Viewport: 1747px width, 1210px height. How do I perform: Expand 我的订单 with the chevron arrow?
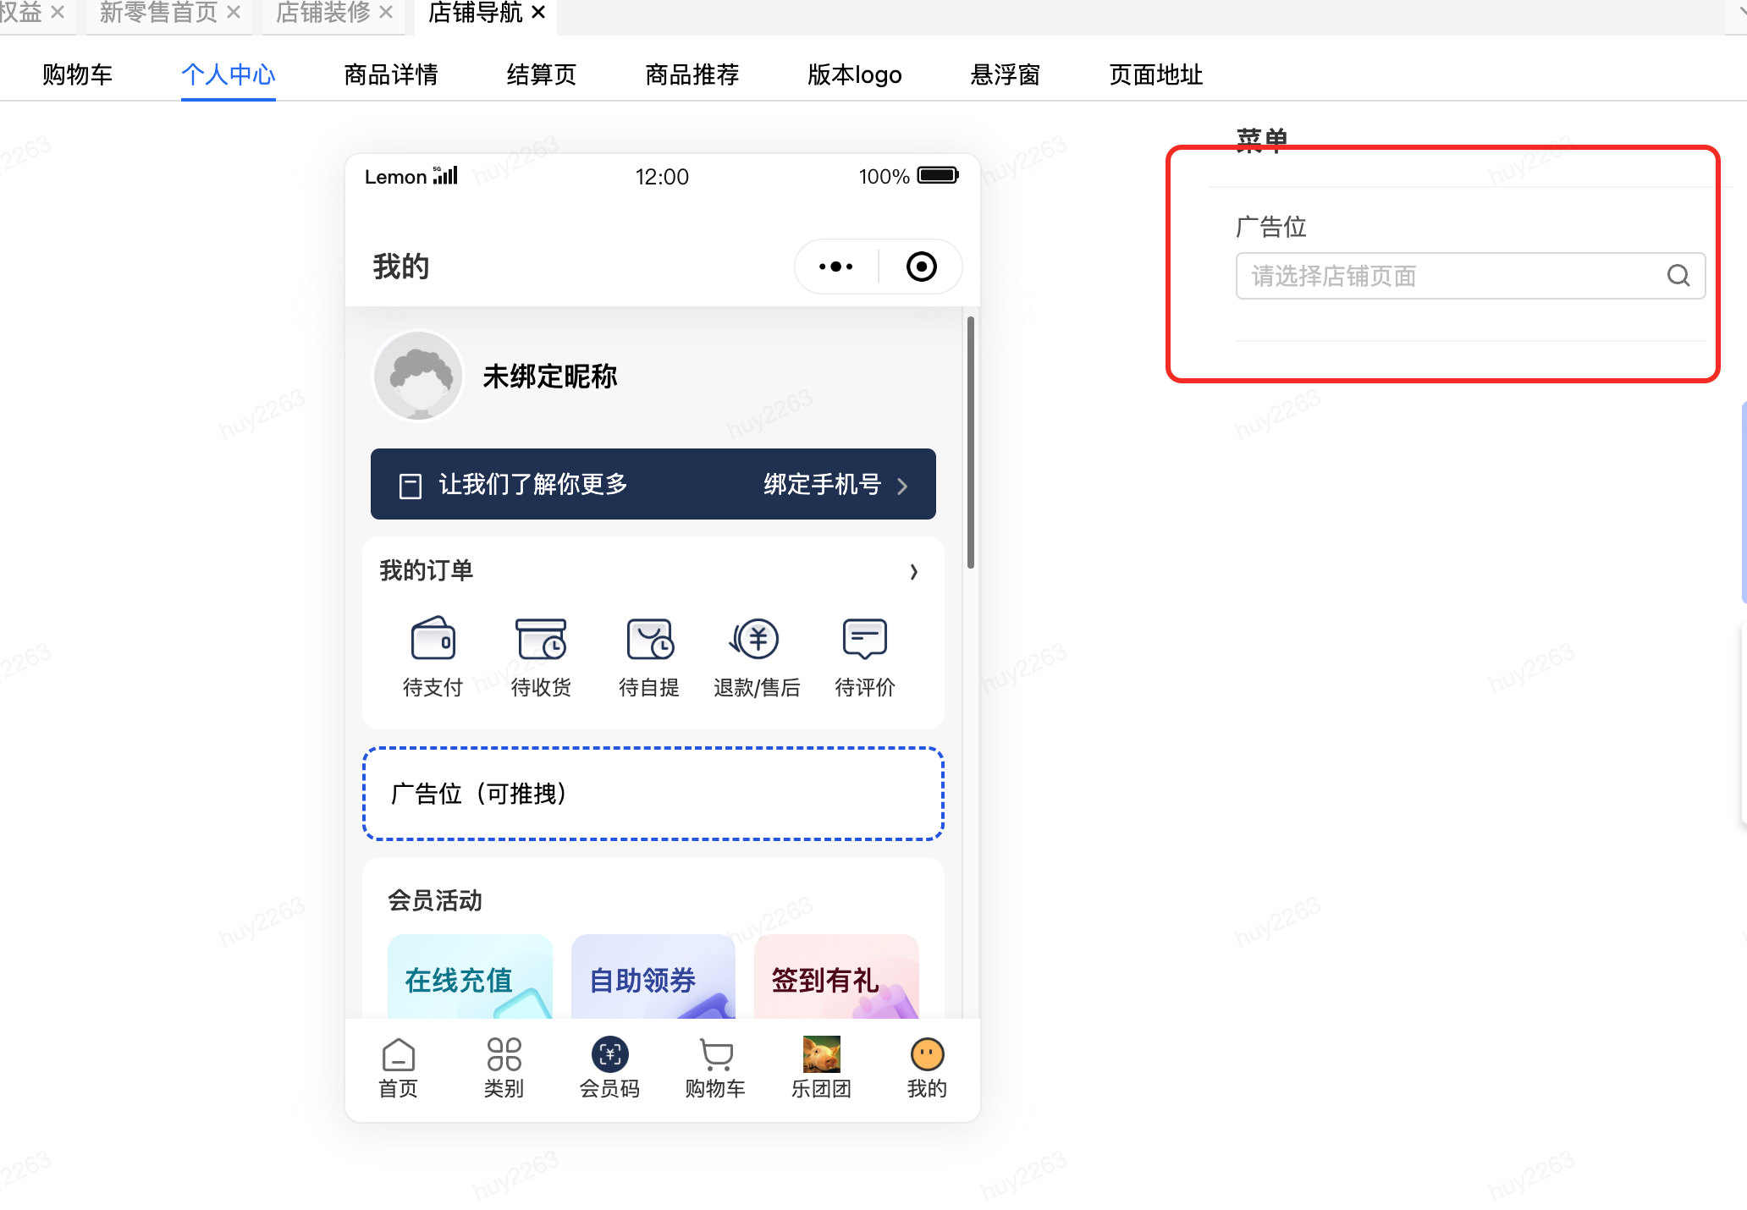pos(913,572)
